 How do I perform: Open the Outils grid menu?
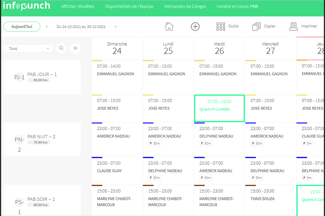(227, 27)
